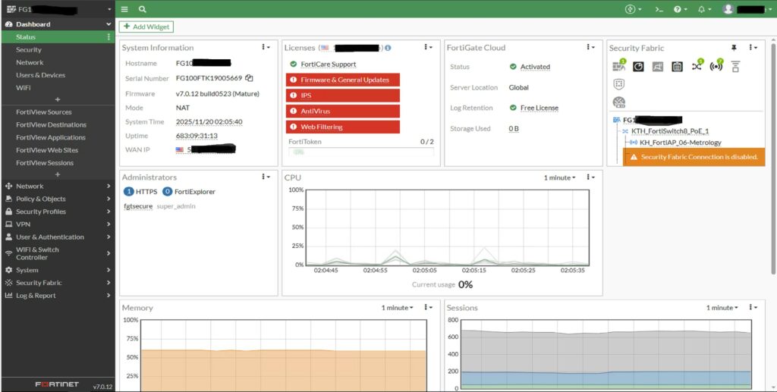Copy the serial number with copy icon
777x392 pixels.
click(249, 78)
